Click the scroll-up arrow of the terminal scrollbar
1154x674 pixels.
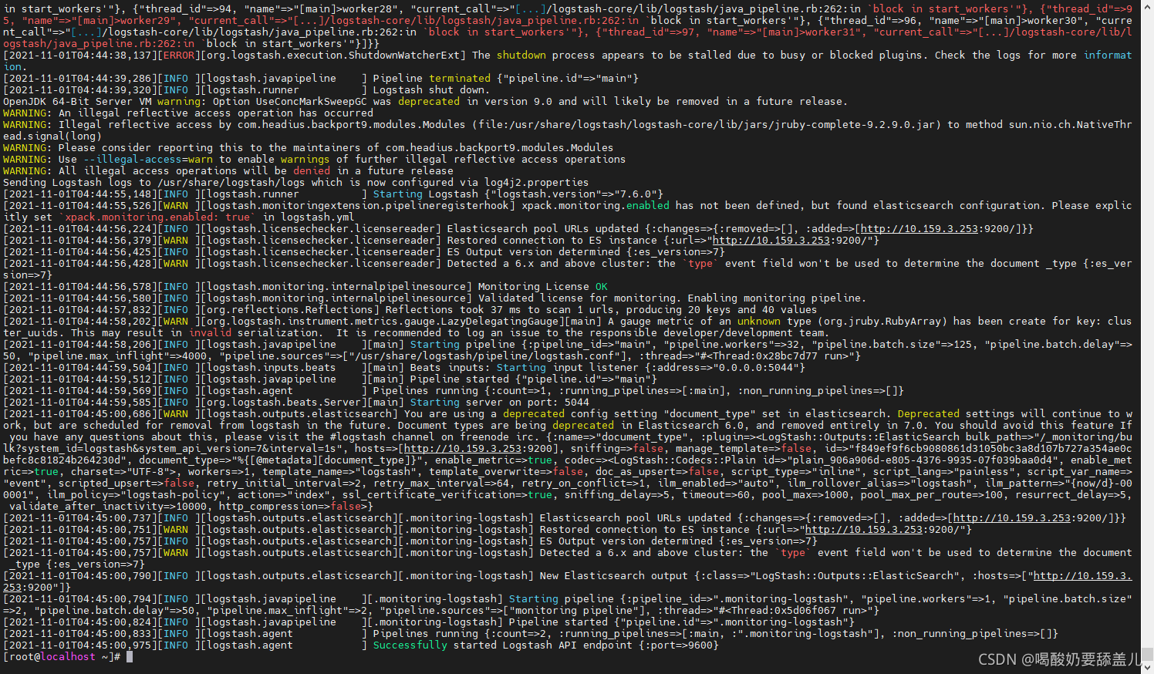click(1148, 5)
